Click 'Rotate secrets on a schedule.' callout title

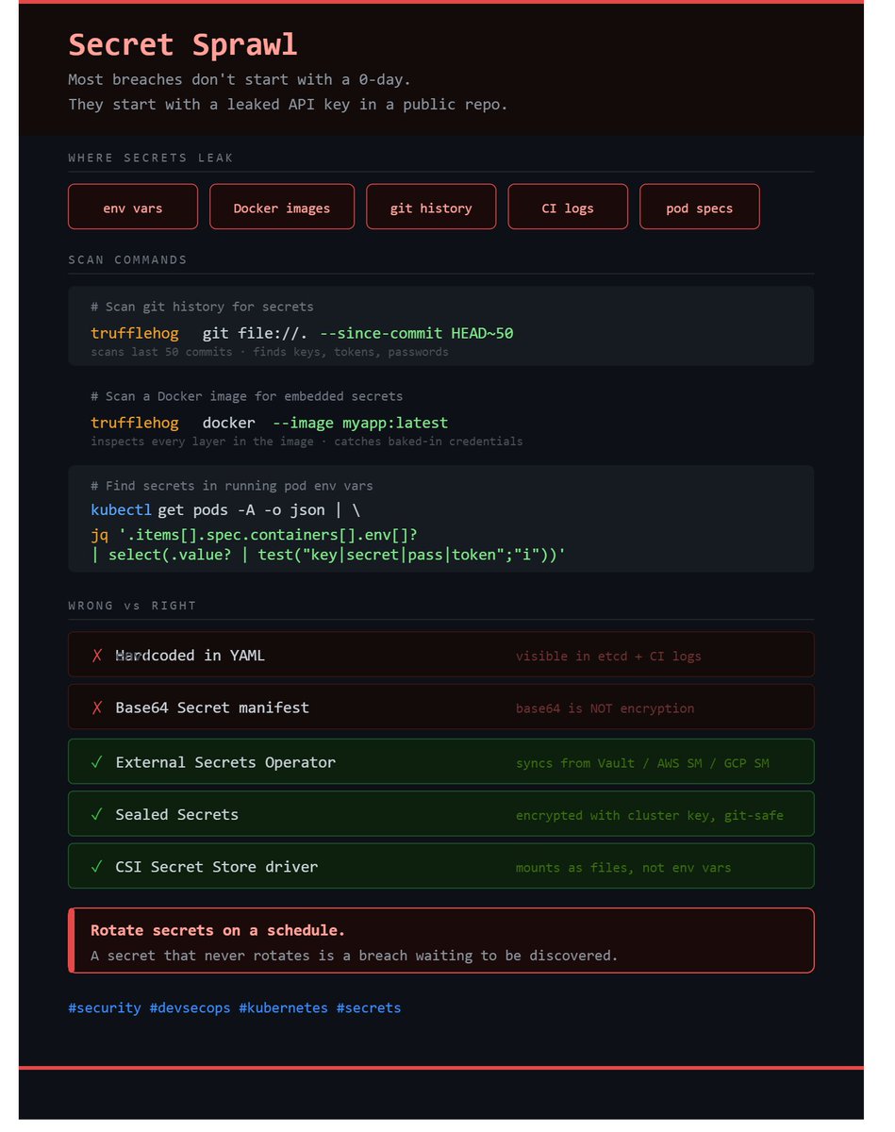click(x=218, y=930)
